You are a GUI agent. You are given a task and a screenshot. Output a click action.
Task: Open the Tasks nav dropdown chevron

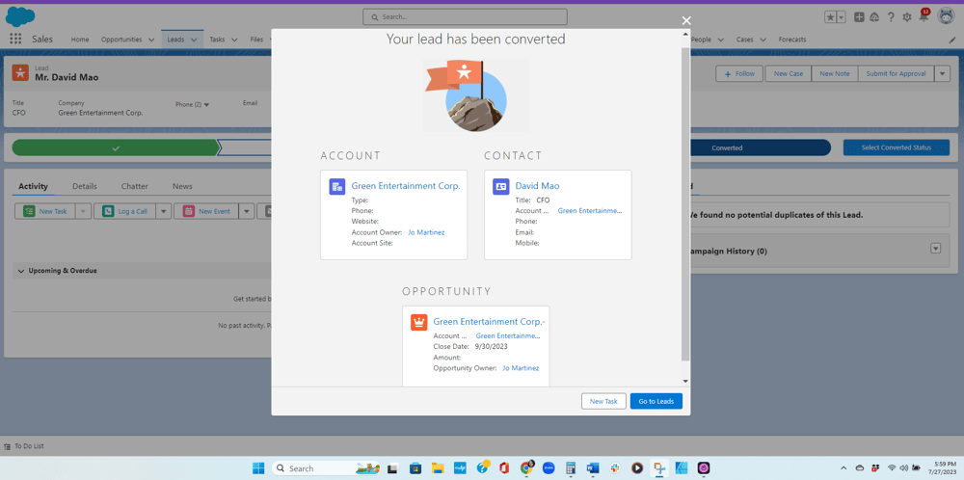click(x=234, y=40)
